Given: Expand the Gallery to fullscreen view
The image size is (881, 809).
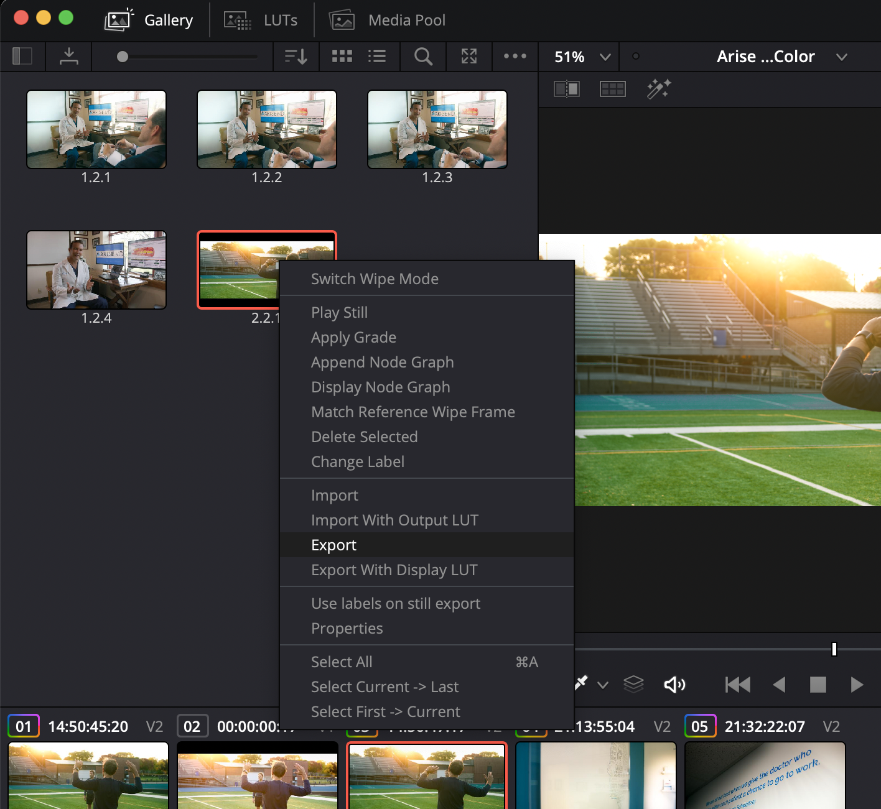Looking at the screenshot, I should tap(468, 57).
